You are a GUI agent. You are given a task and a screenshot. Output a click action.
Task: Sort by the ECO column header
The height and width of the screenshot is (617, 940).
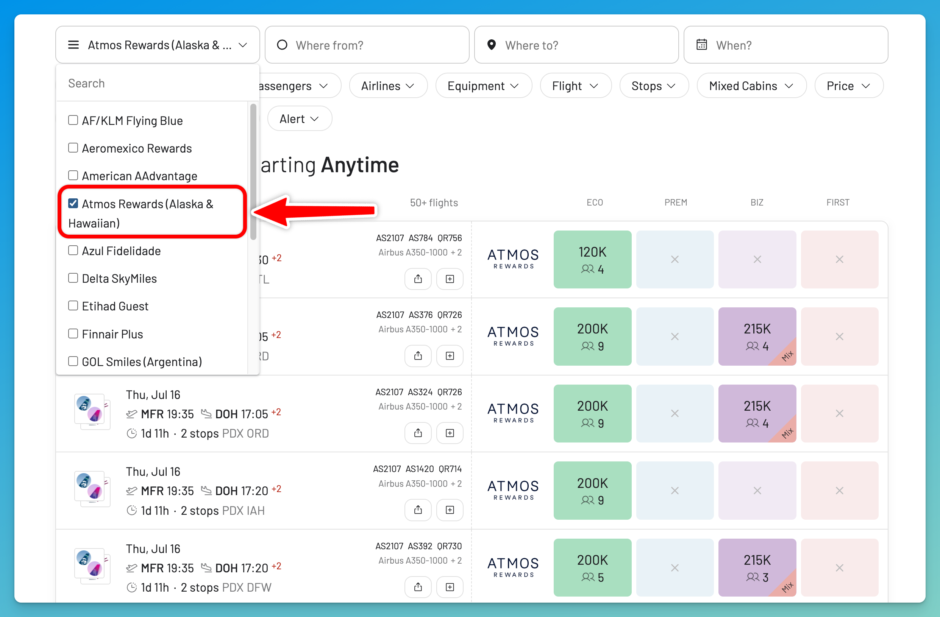click(x=595, y=203)
